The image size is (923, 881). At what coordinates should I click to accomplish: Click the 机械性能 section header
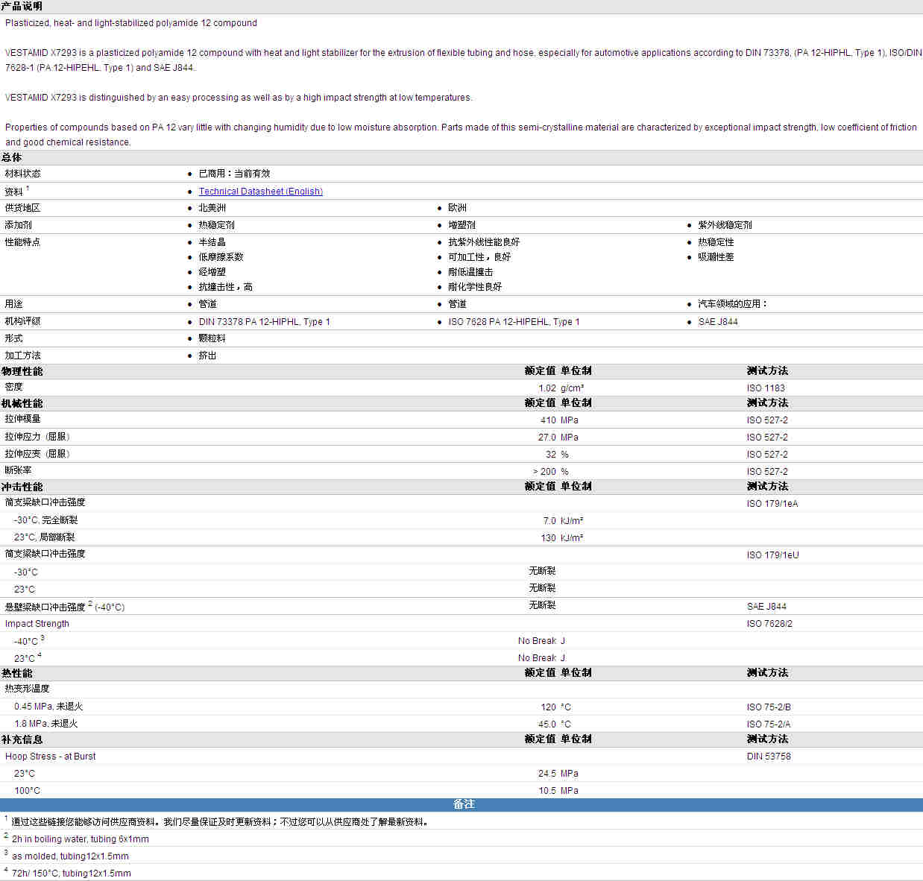(22, 403)
